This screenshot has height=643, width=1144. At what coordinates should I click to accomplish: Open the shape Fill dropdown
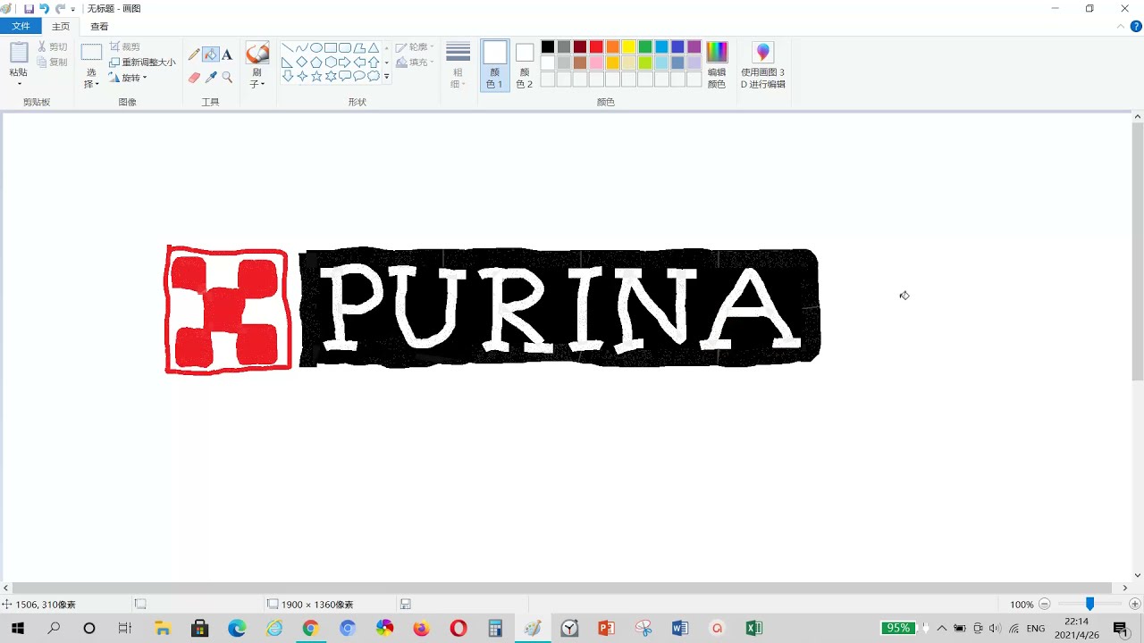tap(415, 63)
